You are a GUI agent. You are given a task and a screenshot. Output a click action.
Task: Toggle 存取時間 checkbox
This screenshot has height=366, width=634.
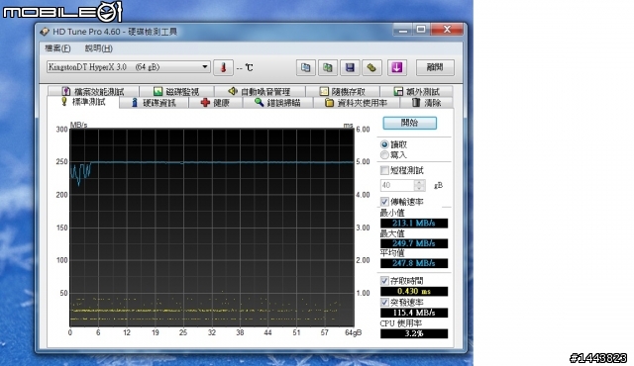384,281
